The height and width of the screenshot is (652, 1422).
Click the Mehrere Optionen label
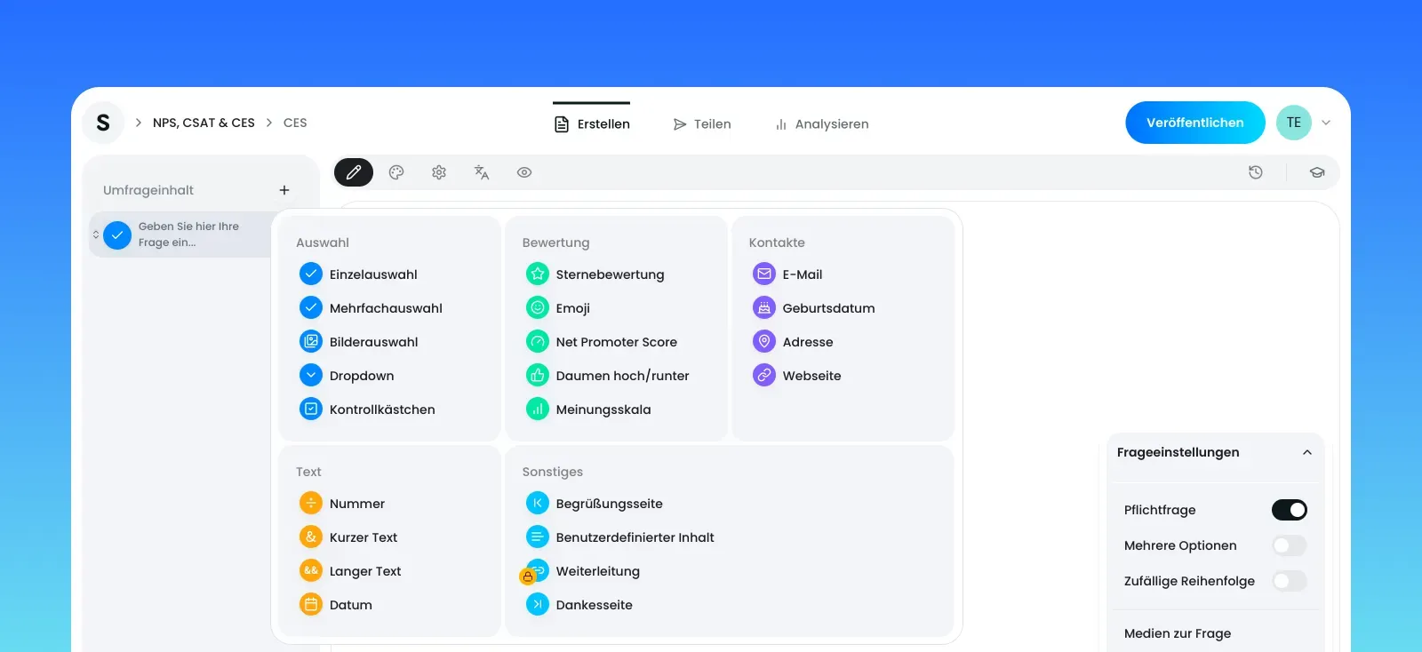tap(1180, 545)
